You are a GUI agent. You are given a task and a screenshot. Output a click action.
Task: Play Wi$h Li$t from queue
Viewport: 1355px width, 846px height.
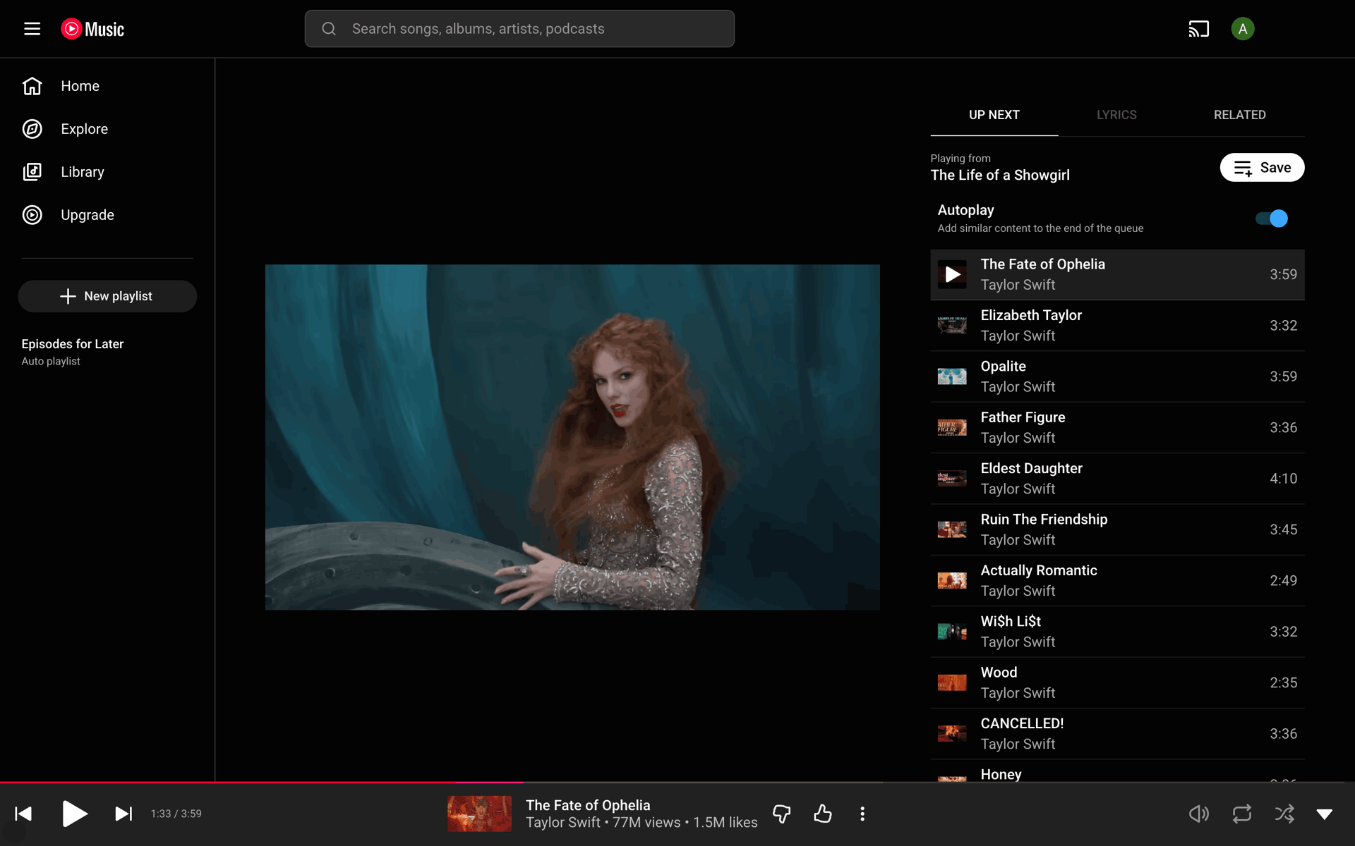[x=1117, y=632]
